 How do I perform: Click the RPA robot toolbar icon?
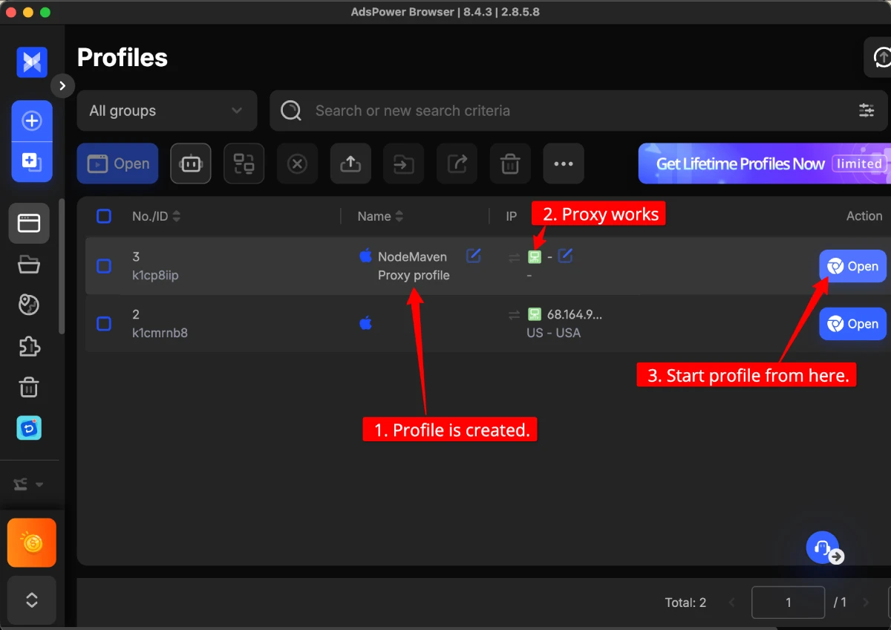(191, 163)
